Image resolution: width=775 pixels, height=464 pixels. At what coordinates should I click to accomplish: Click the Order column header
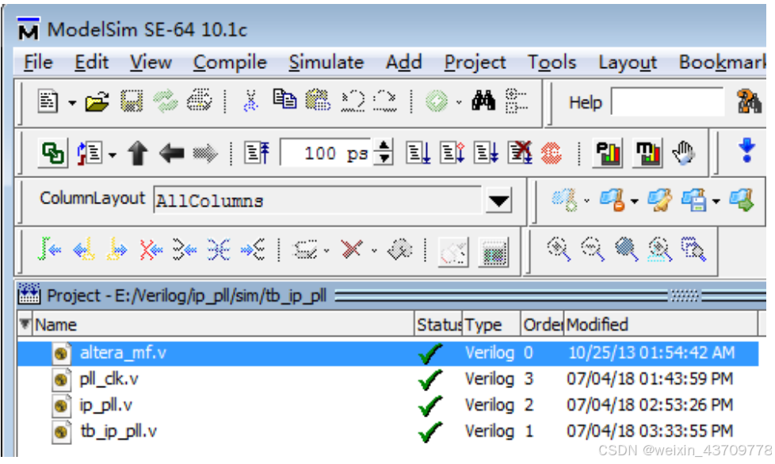click(x=542, y=325)
